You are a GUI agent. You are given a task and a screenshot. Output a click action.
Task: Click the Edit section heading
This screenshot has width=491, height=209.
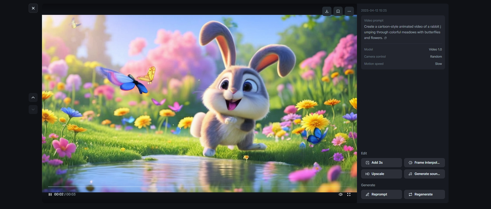coord(364,153)
